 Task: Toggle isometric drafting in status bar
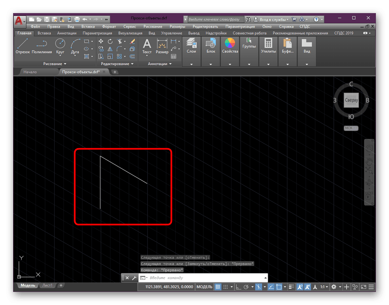point(258,287)
